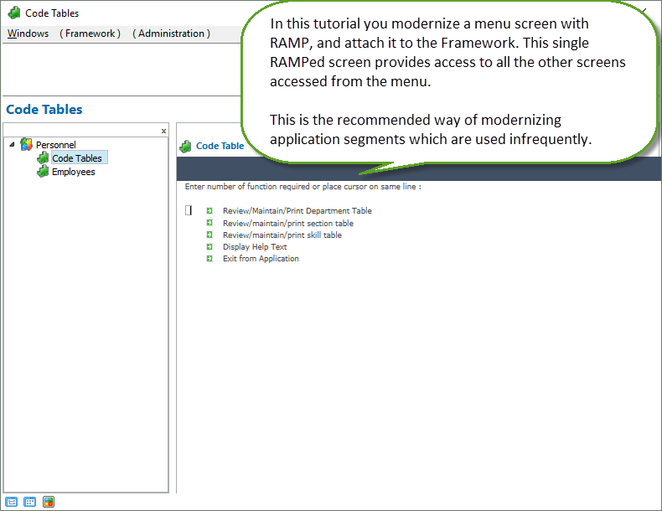Click the Employees puzzle icon in tree

coord(43,172)
